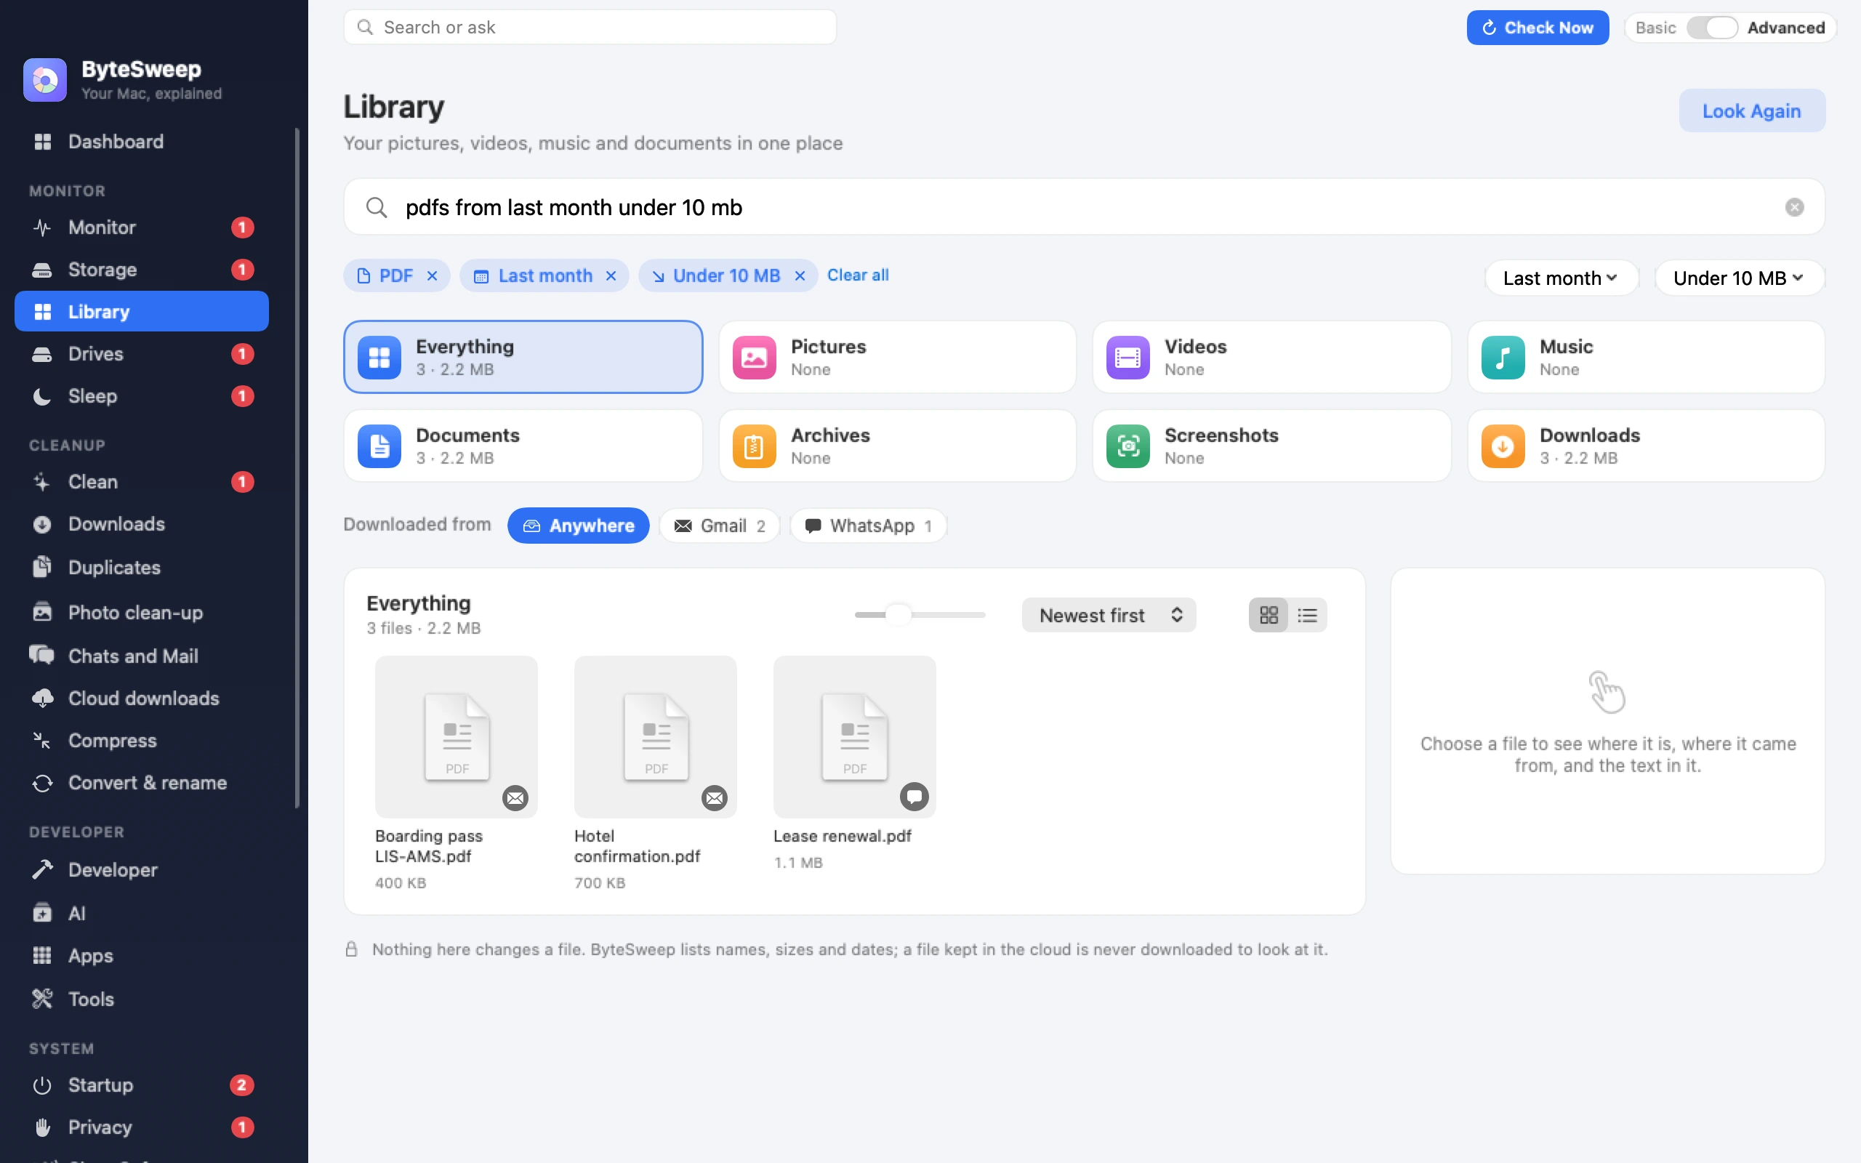1861x1163 pixels.
Task: Click the Check Now button
Action: 1538,28
